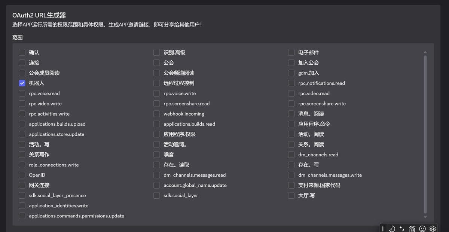449x232 pixels.
Task: Click the scope list vertical scrollbar thumb
Action: point(425,134)
